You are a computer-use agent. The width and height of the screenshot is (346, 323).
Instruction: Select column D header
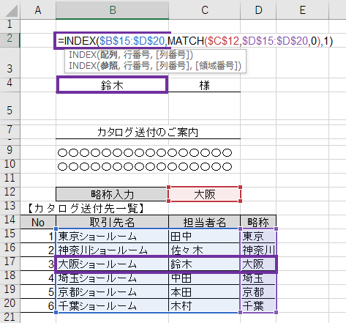[258, 10]
